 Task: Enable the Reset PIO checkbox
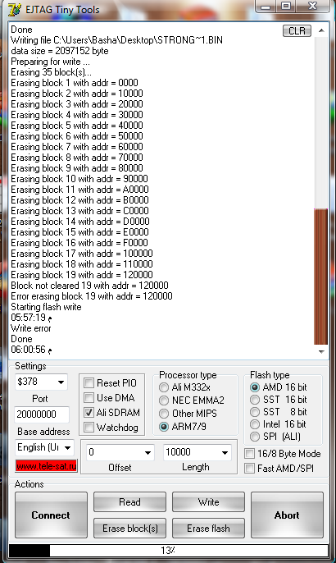click(89, 382)
